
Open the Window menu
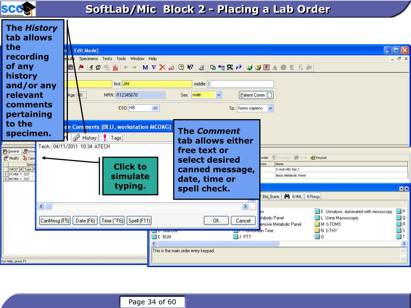pyautogui.click(x=137, y=59)
